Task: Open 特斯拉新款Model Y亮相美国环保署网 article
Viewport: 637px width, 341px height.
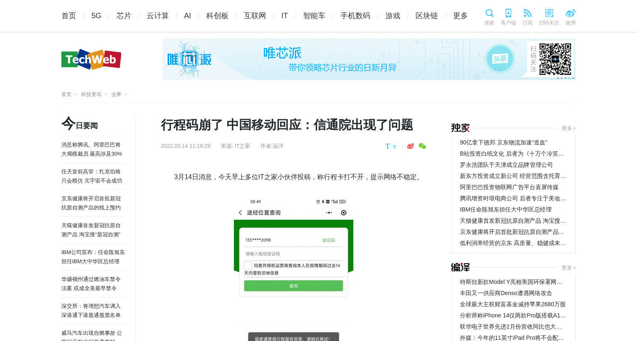Action: coord(511,282)
